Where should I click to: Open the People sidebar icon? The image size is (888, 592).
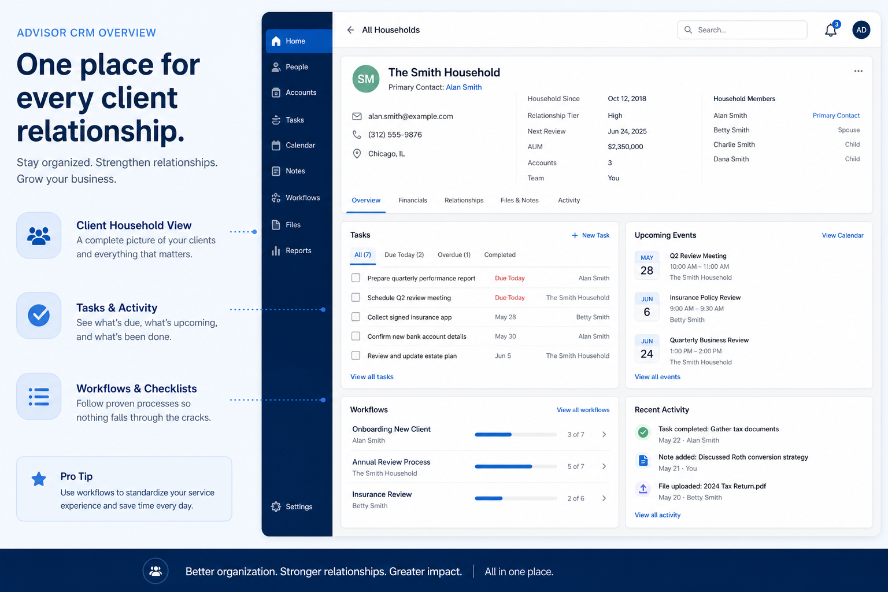(x=276, y=67)
